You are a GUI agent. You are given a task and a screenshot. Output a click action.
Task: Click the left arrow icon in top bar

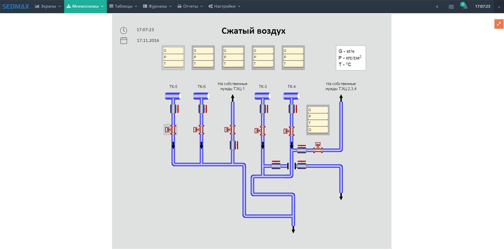tap(437, 7)
